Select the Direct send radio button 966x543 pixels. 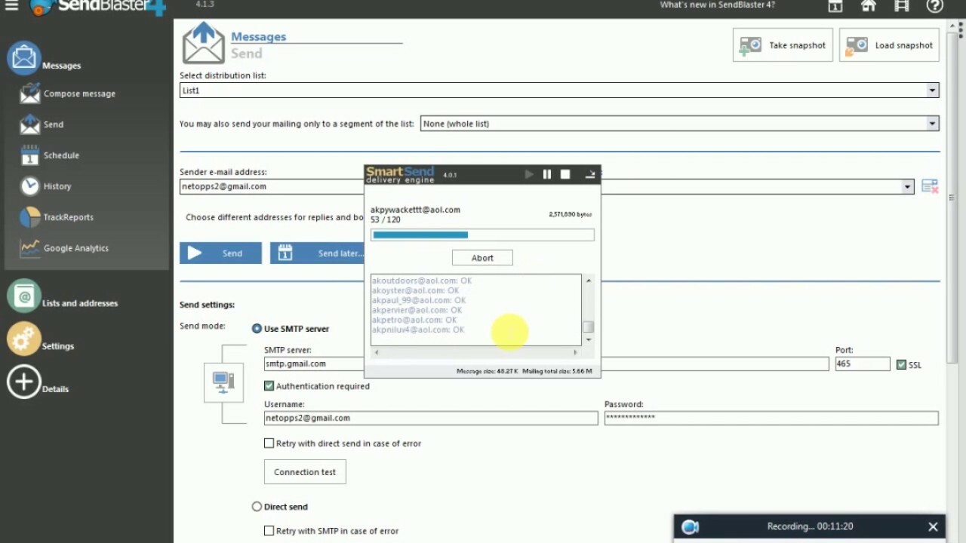(257, 507)
